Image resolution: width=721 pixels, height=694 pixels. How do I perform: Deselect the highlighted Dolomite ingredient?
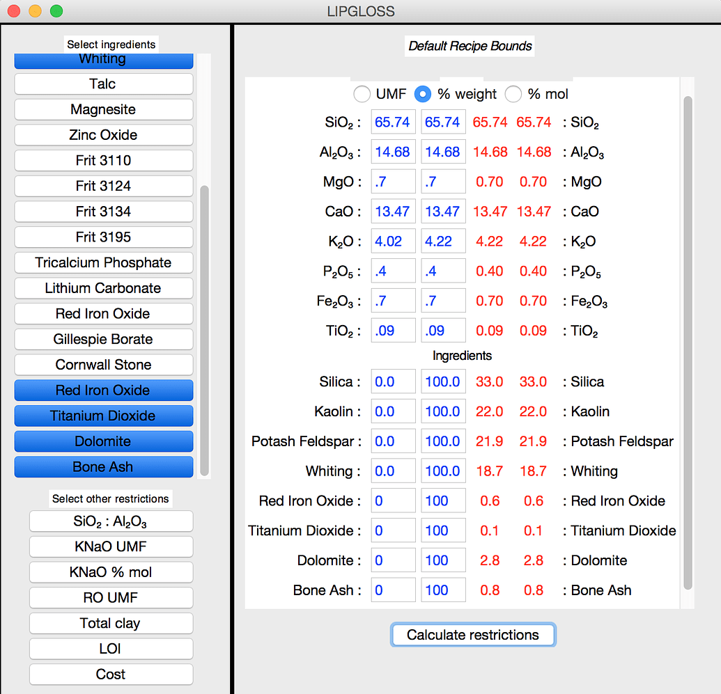pos(103,441)
